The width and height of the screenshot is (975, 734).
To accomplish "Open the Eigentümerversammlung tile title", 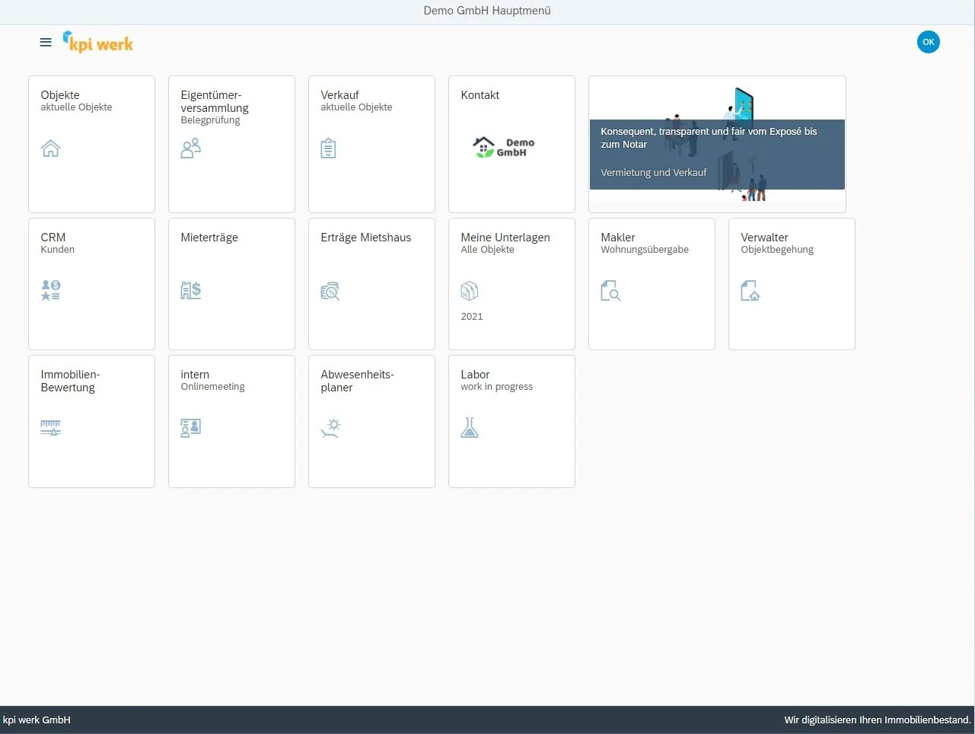I will pos(215,101).
